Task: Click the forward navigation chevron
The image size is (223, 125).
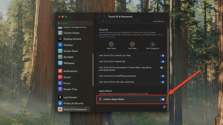Action: point(104,17)
